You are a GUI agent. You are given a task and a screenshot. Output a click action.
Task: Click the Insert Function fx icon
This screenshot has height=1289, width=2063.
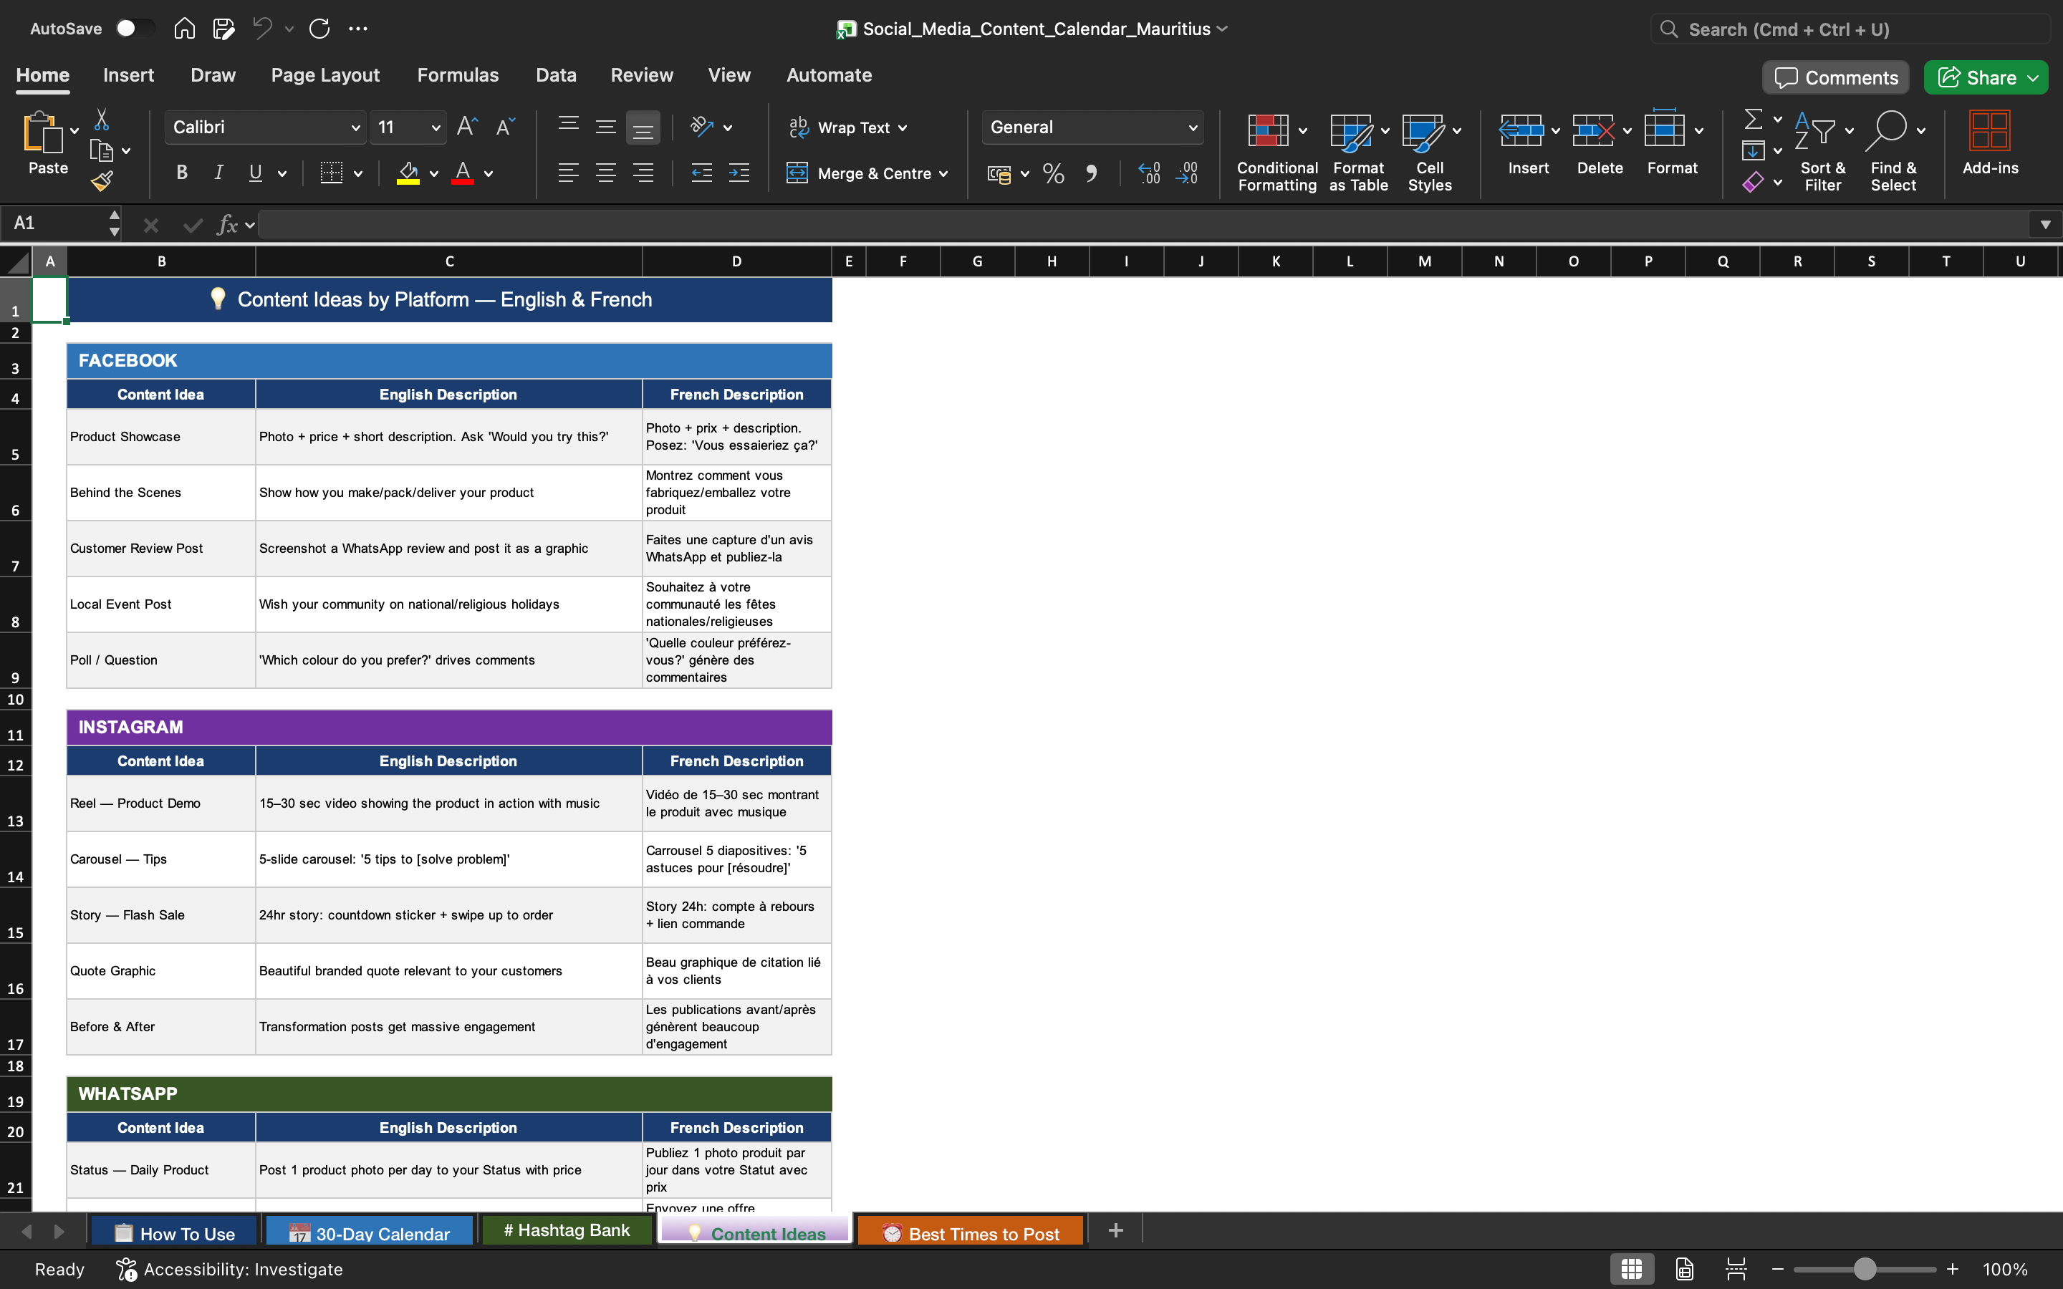pos(228,224)
